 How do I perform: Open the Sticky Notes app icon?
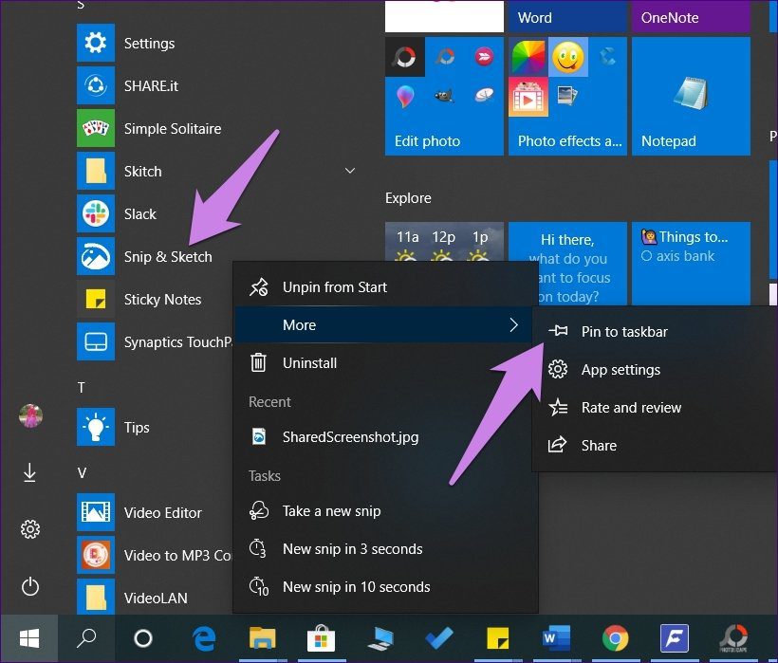tap(96, 299)
